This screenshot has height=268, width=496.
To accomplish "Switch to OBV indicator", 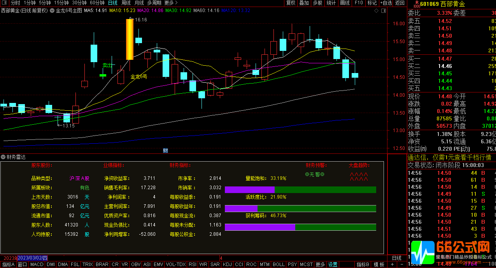I will coord(136,265).
